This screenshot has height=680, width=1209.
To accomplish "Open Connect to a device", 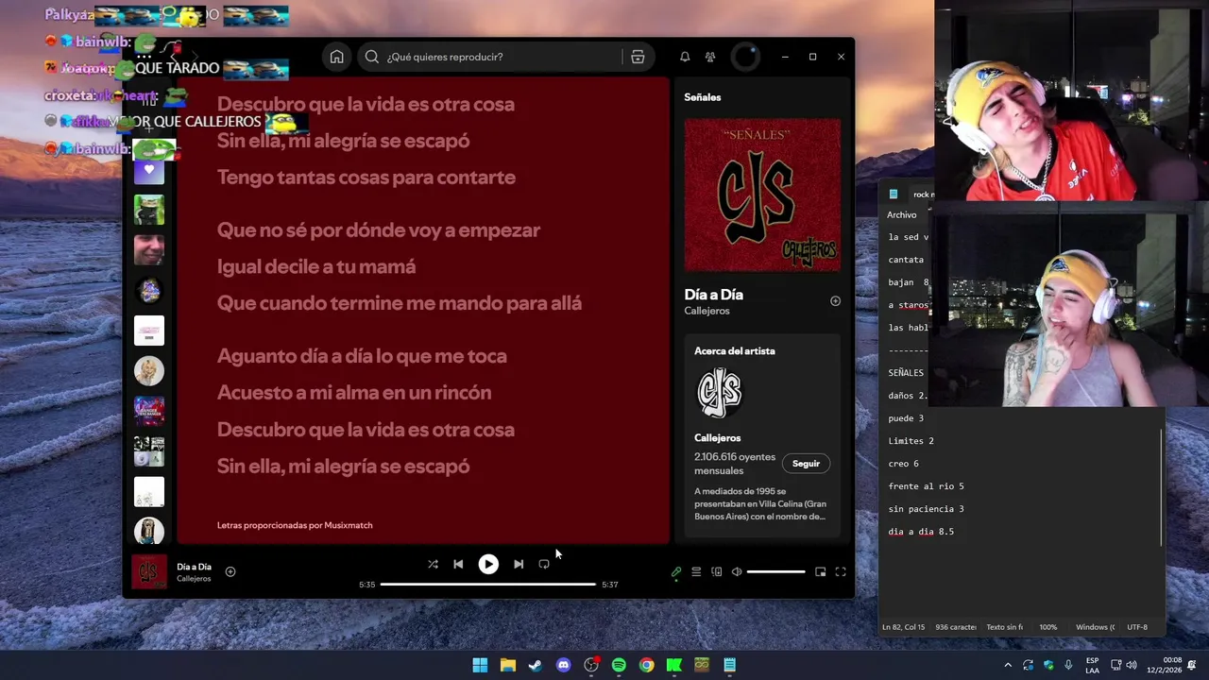I will [717, 571].
